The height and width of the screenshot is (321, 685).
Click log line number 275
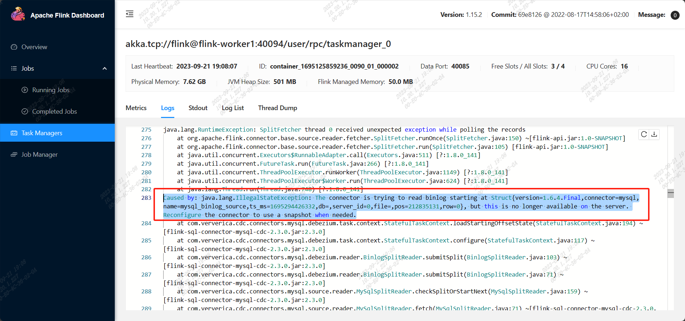(x=146, y=130)
